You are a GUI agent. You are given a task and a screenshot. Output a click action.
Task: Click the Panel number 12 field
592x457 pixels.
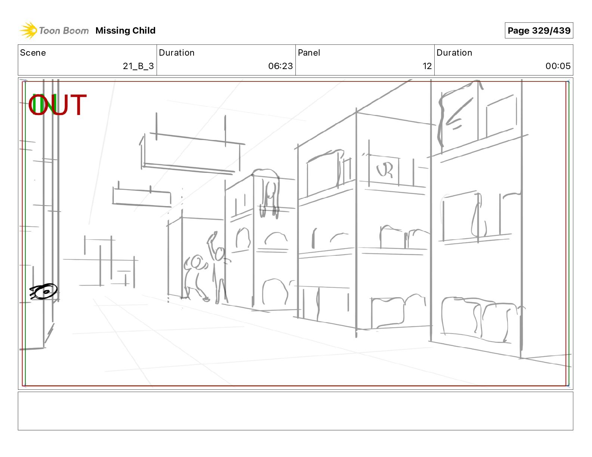pos(427,66)
